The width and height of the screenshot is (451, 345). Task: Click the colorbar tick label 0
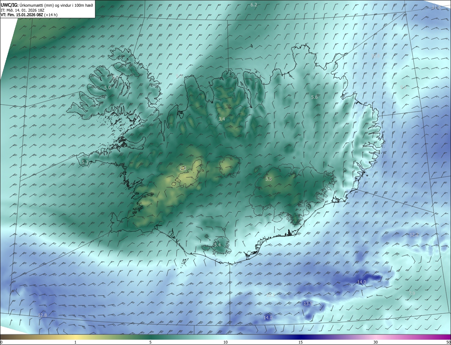1,342
